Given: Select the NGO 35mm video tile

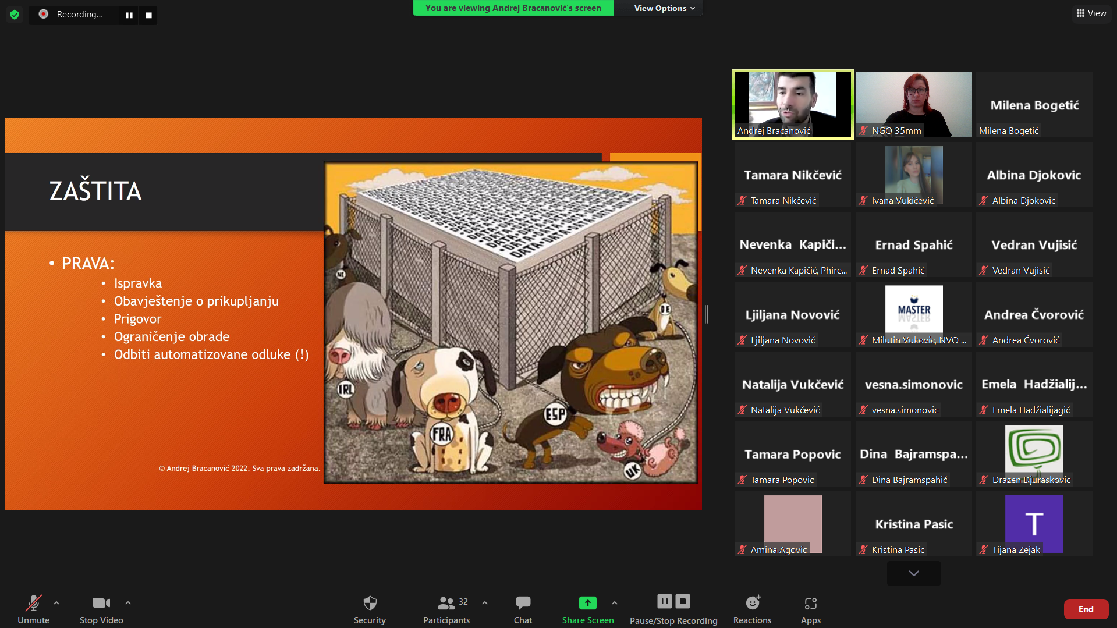Looking at the screenshot, I should (x=913, y=105).
